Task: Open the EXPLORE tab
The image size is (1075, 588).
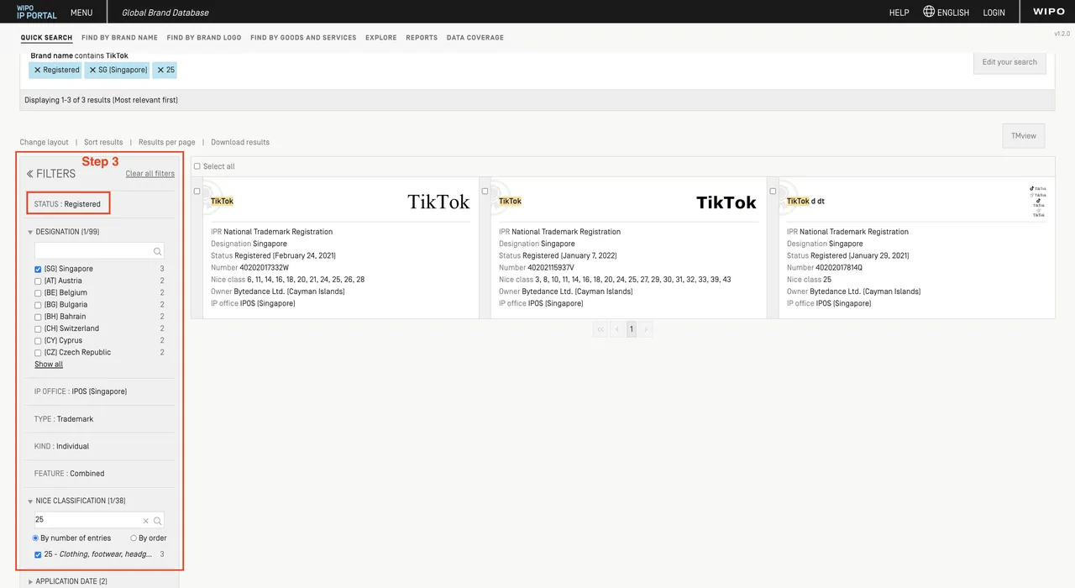Action: pyautogui.click(x=380, y=38)
